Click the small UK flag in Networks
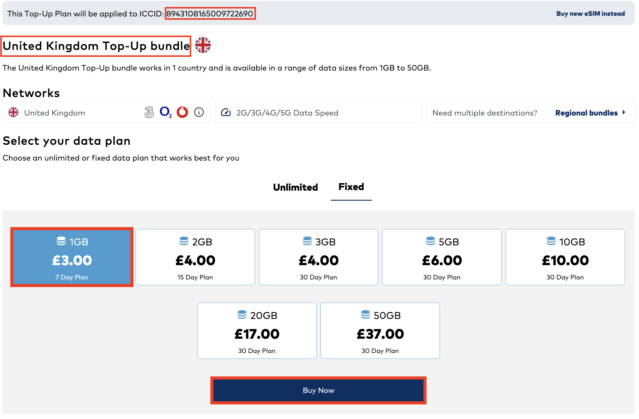 pyautogui.click(x=13, y=113)
